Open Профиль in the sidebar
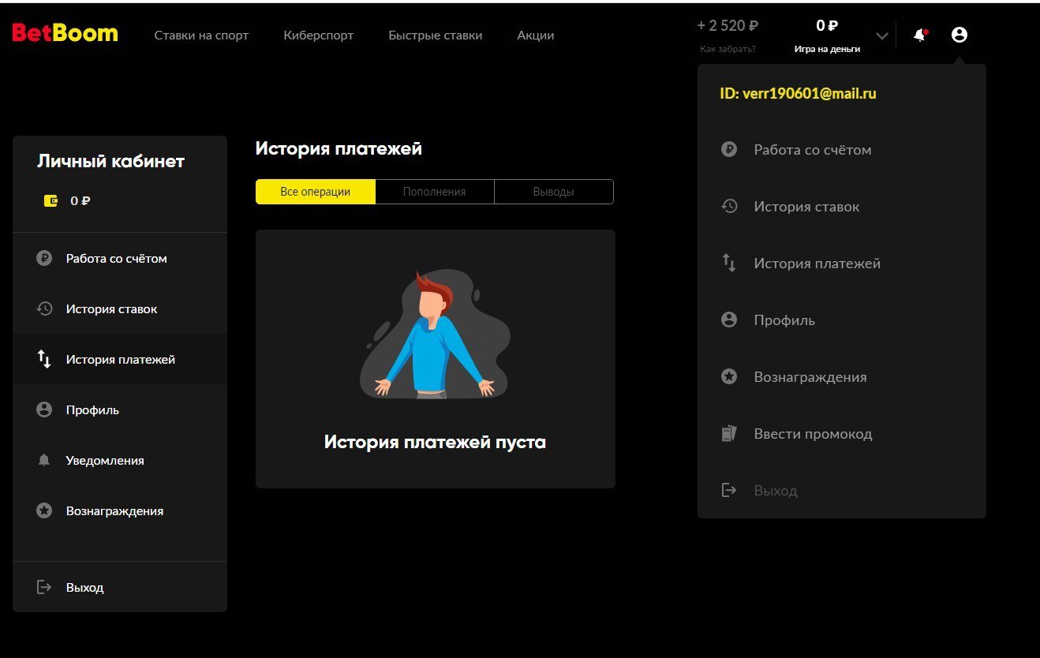This screenshot has width=1040, height=658. [92, 410]
